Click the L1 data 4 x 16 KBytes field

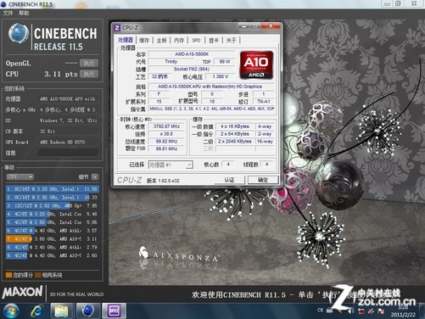(235, 126)
